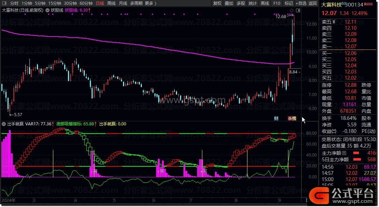Click the 涨停 12.88 price value

(351, 85)
